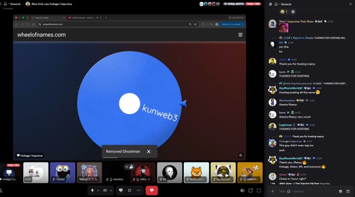This screenshot has width=355, height=197.
Task: Switch to first tab in streamed browser
Action: (48, 17)
